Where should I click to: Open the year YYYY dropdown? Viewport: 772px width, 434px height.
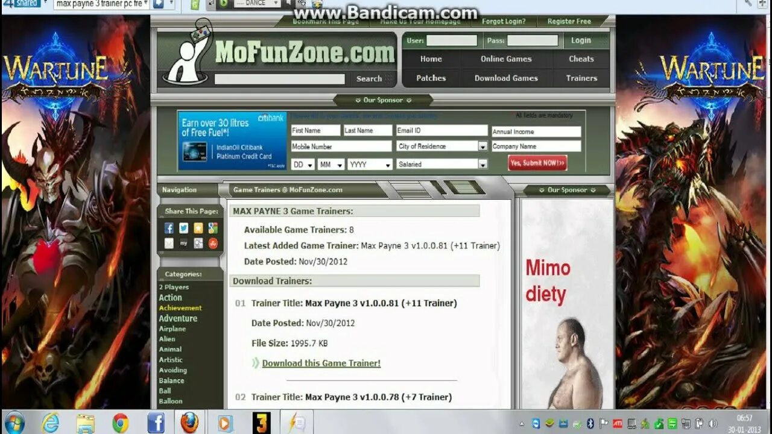click(x=370, y=164)
